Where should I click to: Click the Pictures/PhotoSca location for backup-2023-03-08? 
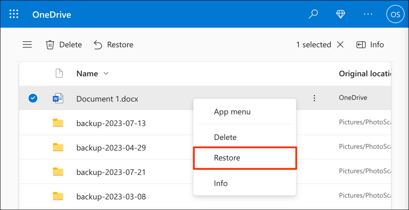point(365,195)
